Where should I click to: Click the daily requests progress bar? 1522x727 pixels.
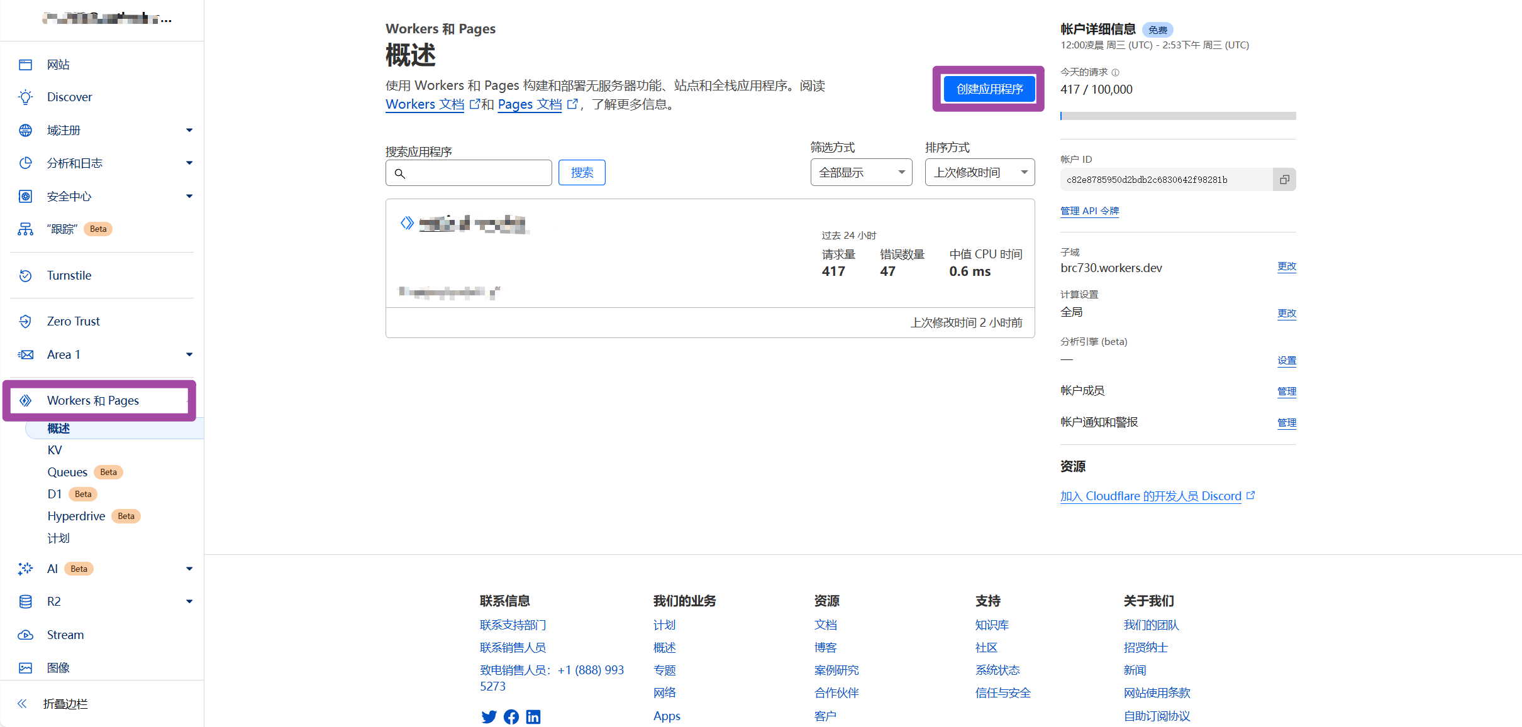(1178, 116)
